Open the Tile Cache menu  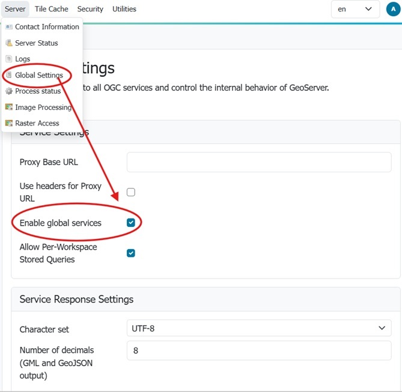pyautogui.click(x=52, y=9)
